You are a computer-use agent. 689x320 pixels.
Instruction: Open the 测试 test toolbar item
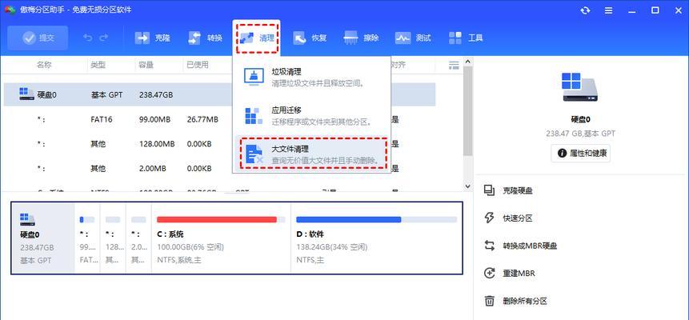tap(413, 38)
